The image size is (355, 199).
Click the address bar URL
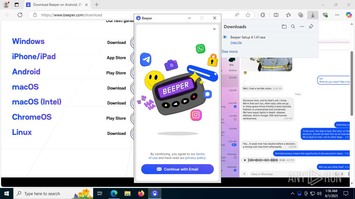click(x=72, y=15)
